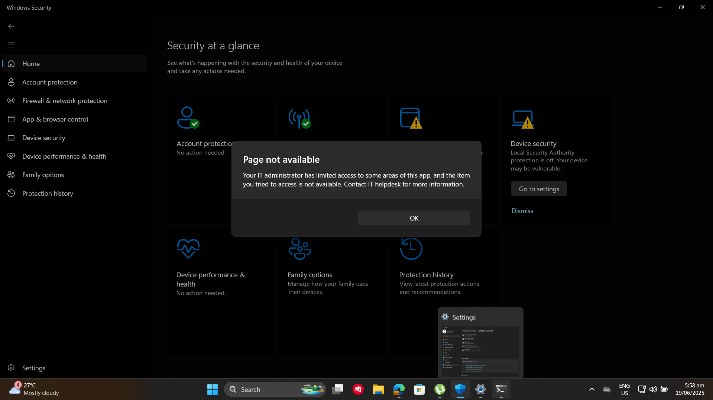Click the Family options people icon
The height and width of the screenshot is (400, 713).
[299, 249]
